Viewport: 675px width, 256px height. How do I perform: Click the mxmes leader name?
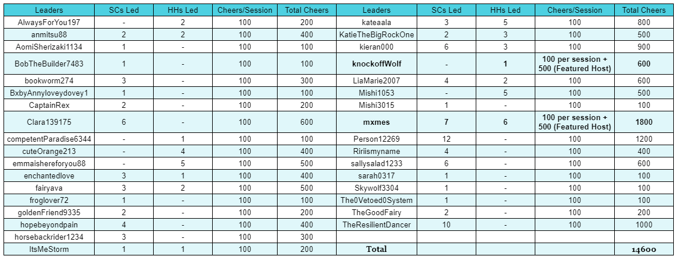pyautogui.click(x=377, y=122)
